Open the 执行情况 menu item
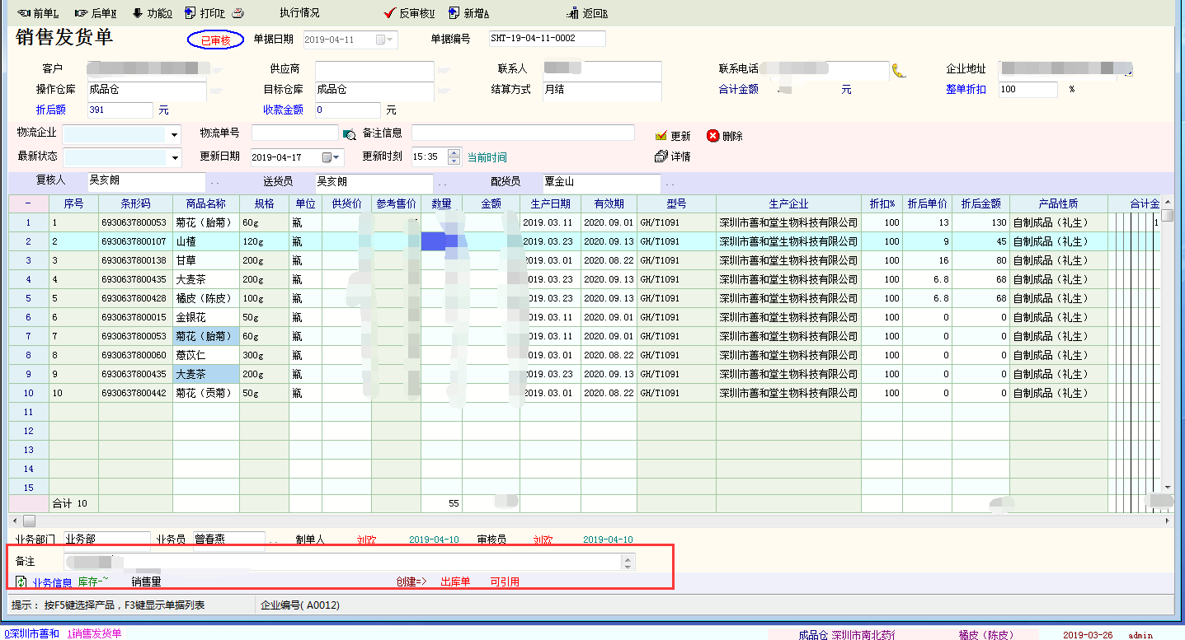Viewport: 1185px width, 640px height. click(299, 13)
